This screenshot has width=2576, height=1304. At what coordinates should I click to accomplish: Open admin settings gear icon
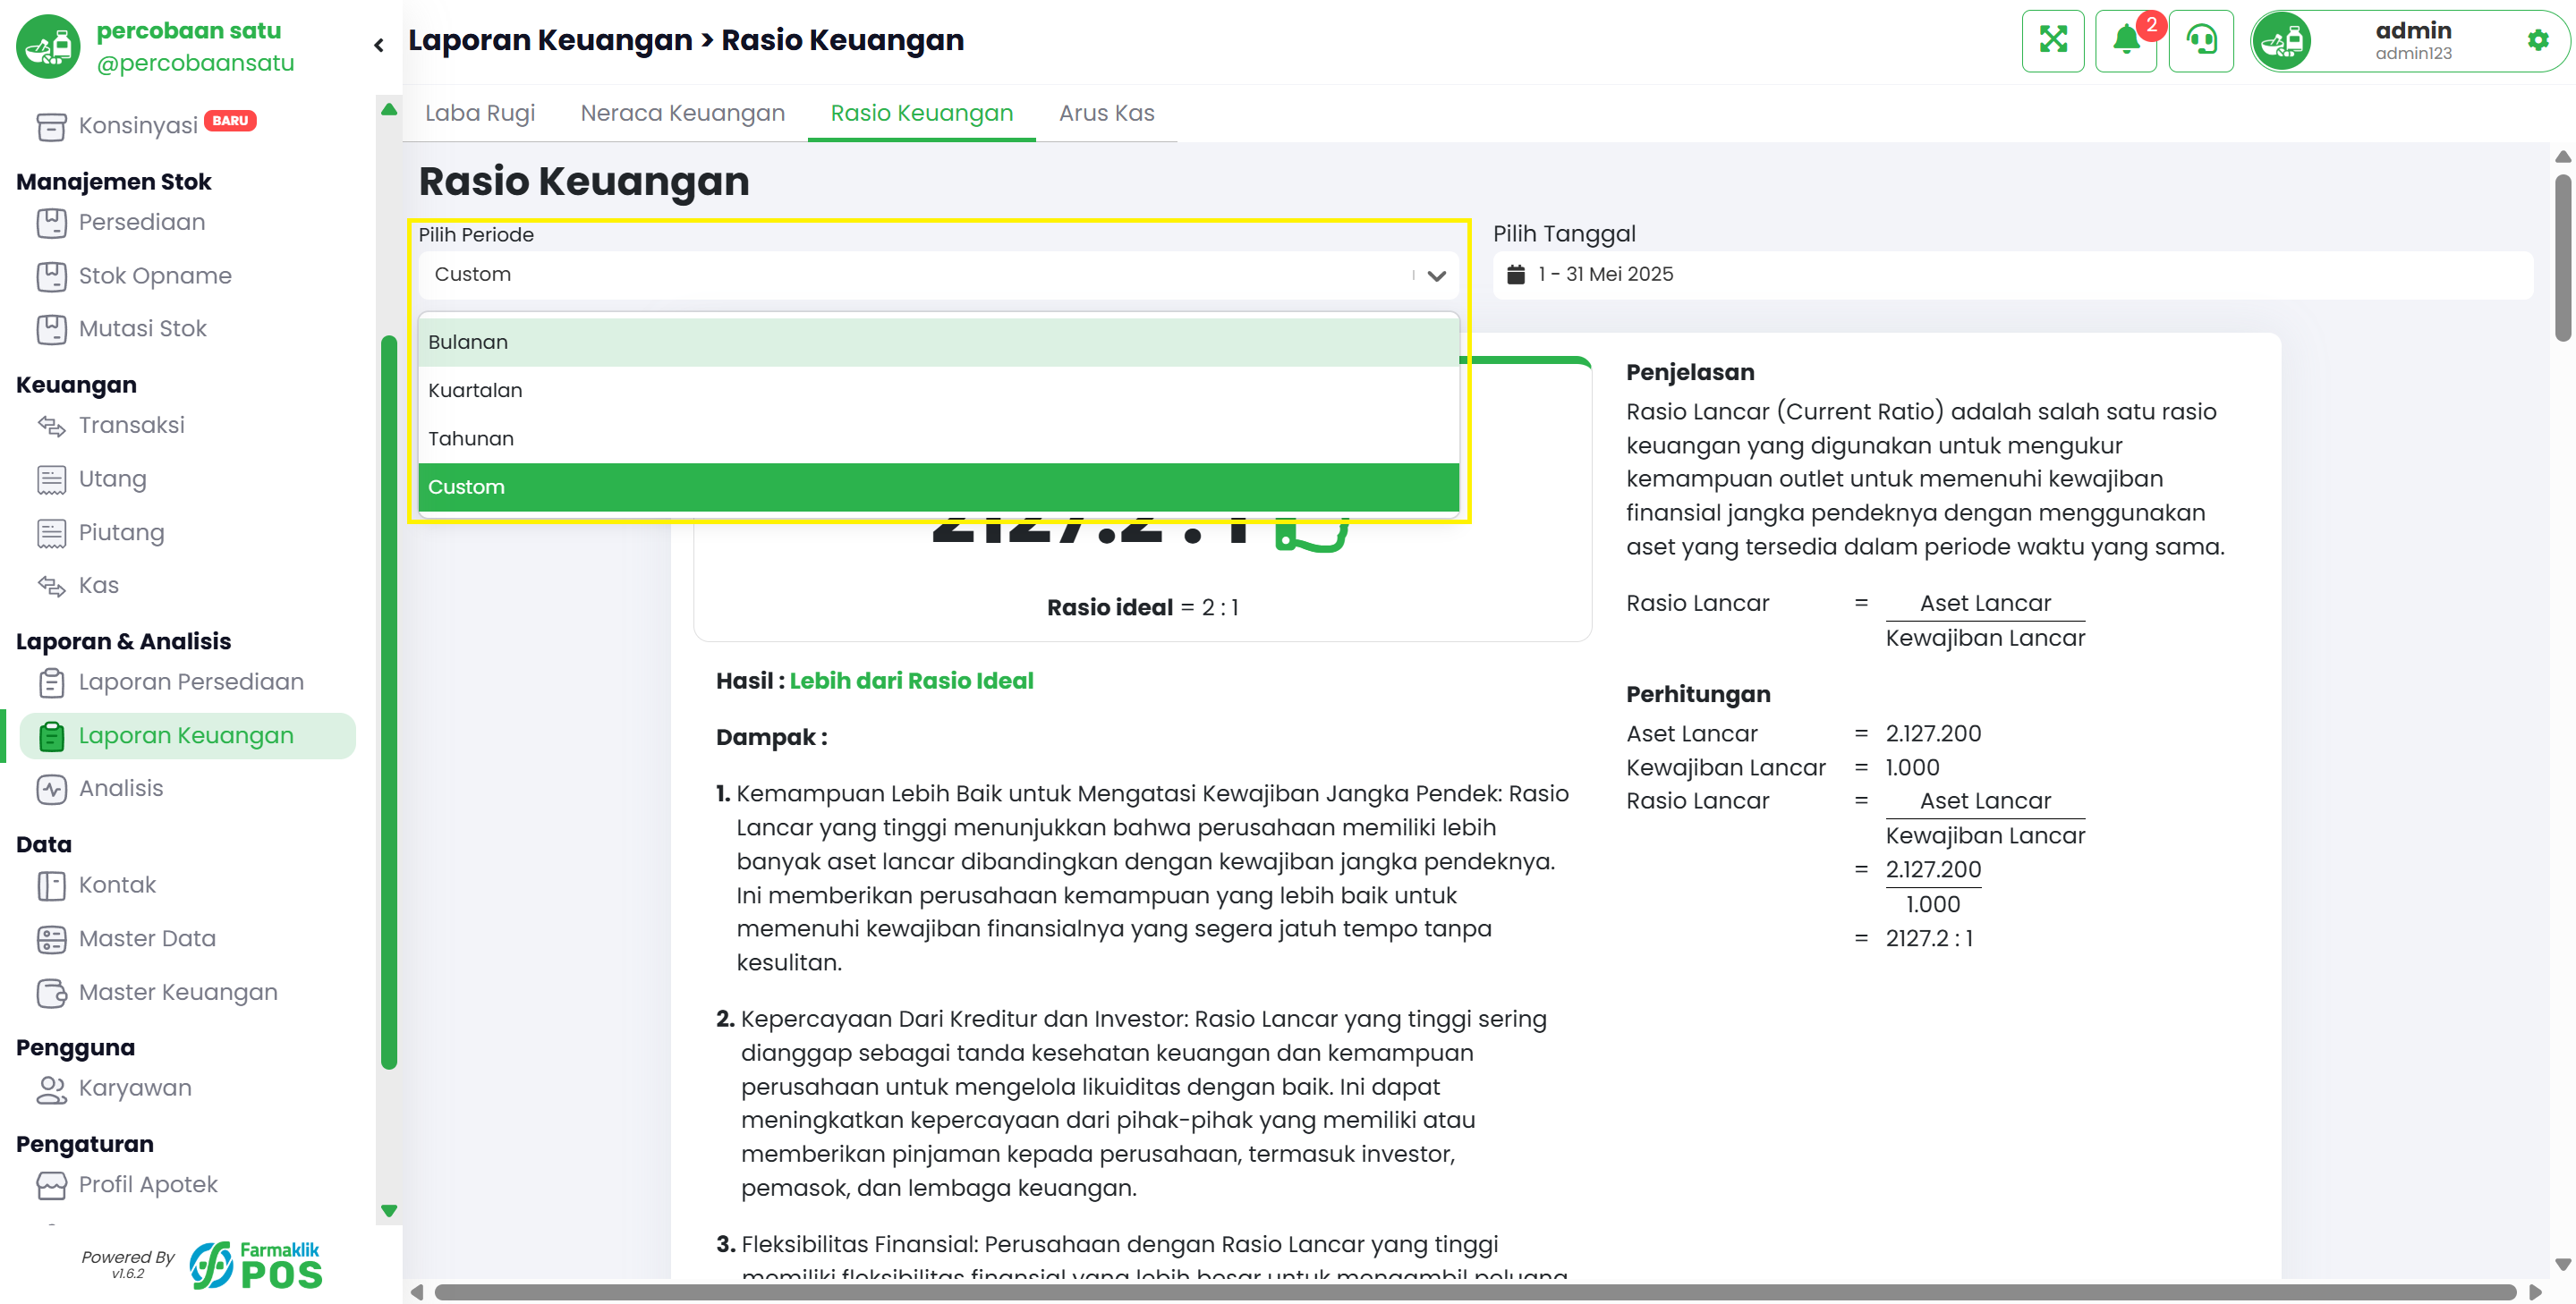click(2537, 40)
